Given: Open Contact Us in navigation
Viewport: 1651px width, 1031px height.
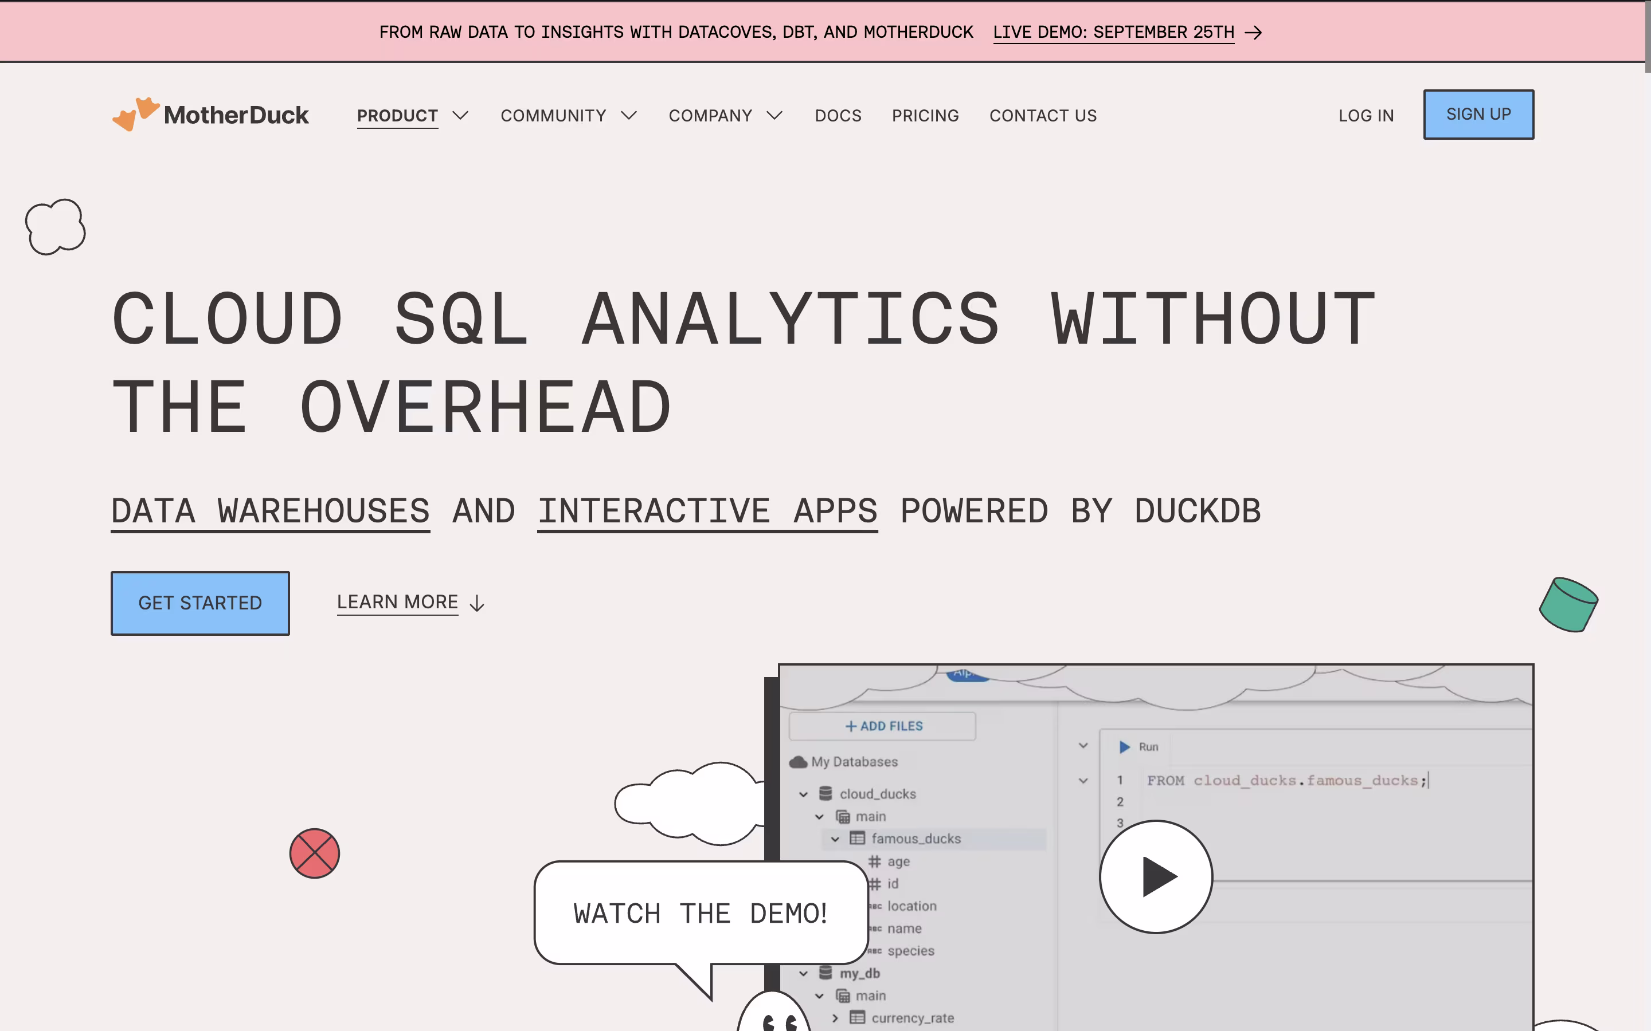Looking at the screenshot, I should point(1042,116).
